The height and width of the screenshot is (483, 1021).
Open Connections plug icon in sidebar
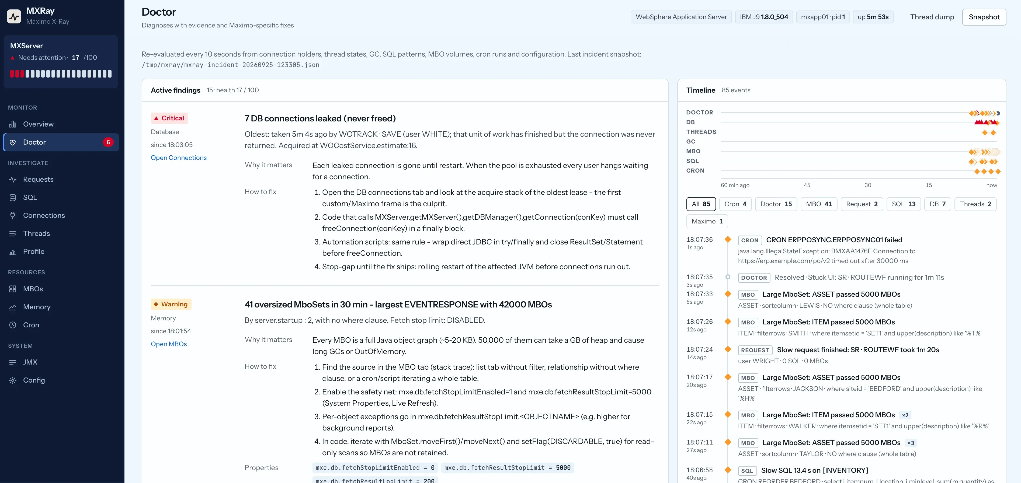point(13,216)
